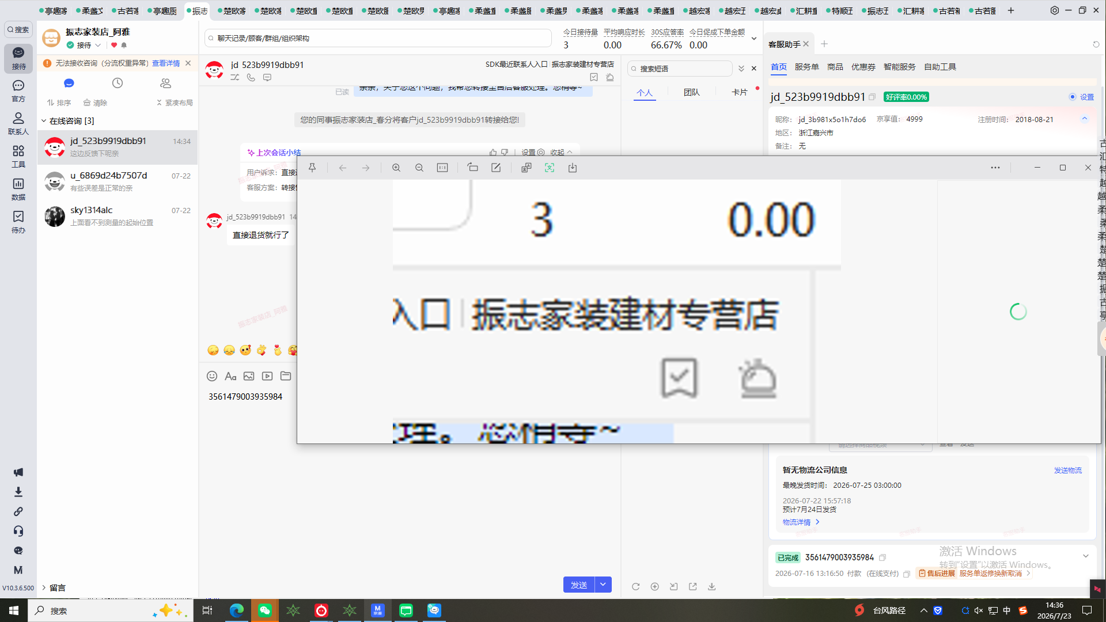
Task: Click the 发送物流 link
Action: [x=1068, y=471]
